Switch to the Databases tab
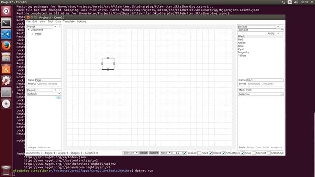Image resolution: width=315 pixels, height=177 pixels. (44, 147)
